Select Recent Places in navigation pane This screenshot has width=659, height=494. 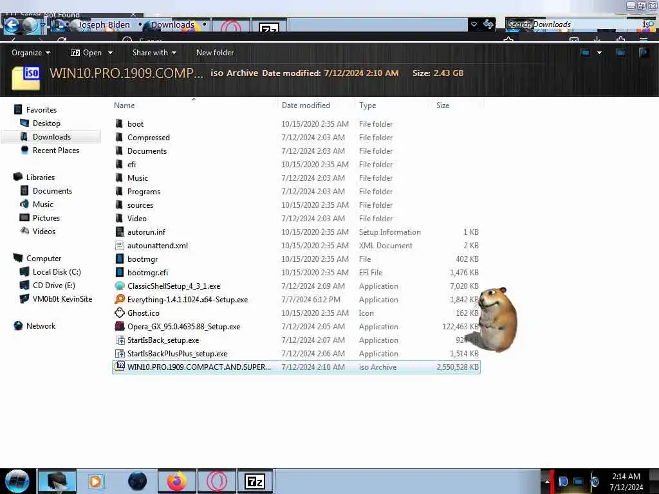coord(56,151)
